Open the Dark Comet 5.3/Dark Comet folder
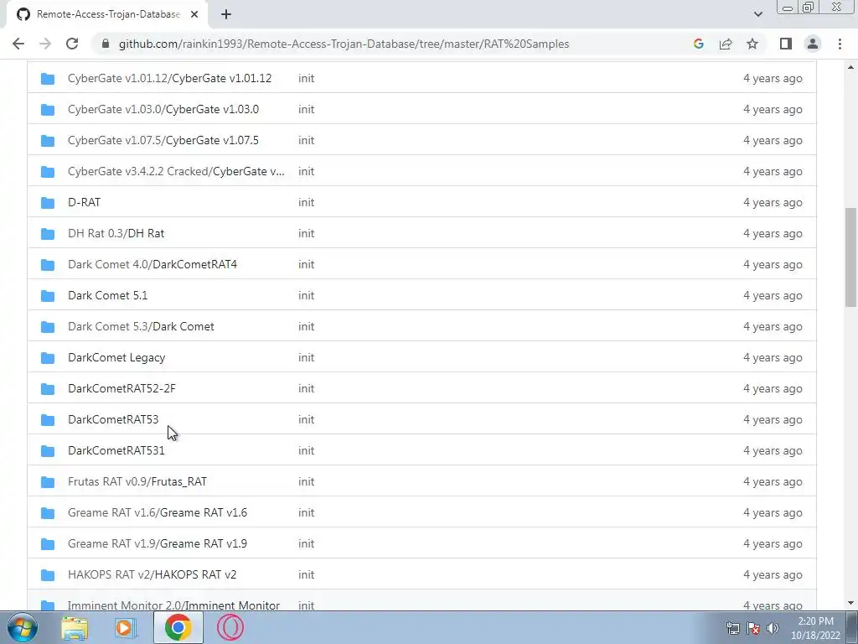 [141, 326]
